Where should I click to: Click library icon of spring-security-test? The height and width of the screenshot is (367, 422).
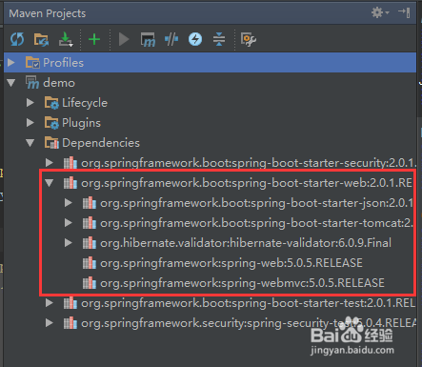(x=70, y=323)
